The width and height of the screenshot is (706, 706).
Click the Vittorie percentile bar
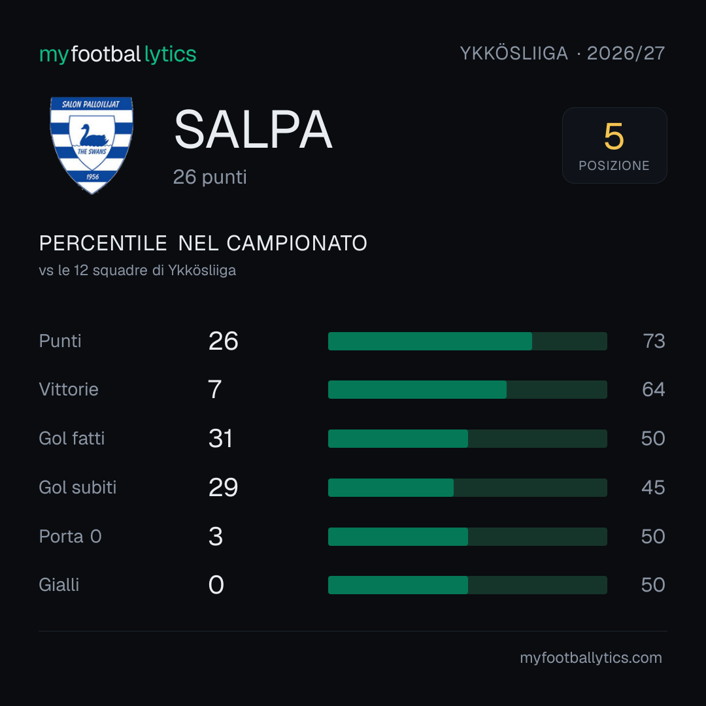click(x=467, y=390)
